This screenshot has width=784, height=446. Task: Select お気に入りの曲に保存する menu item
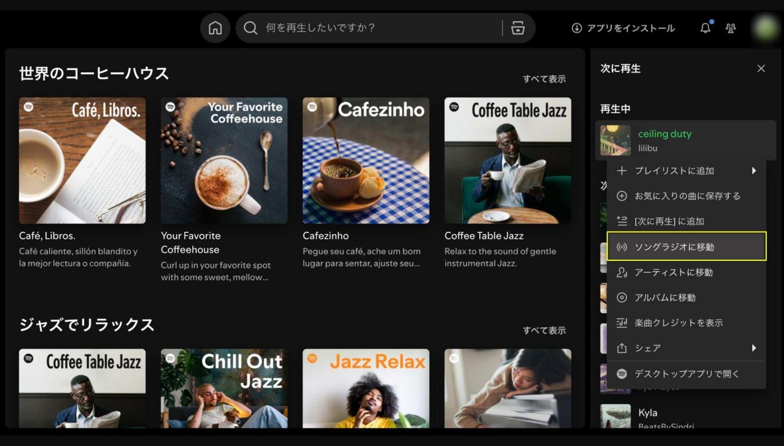coord(687,196)
